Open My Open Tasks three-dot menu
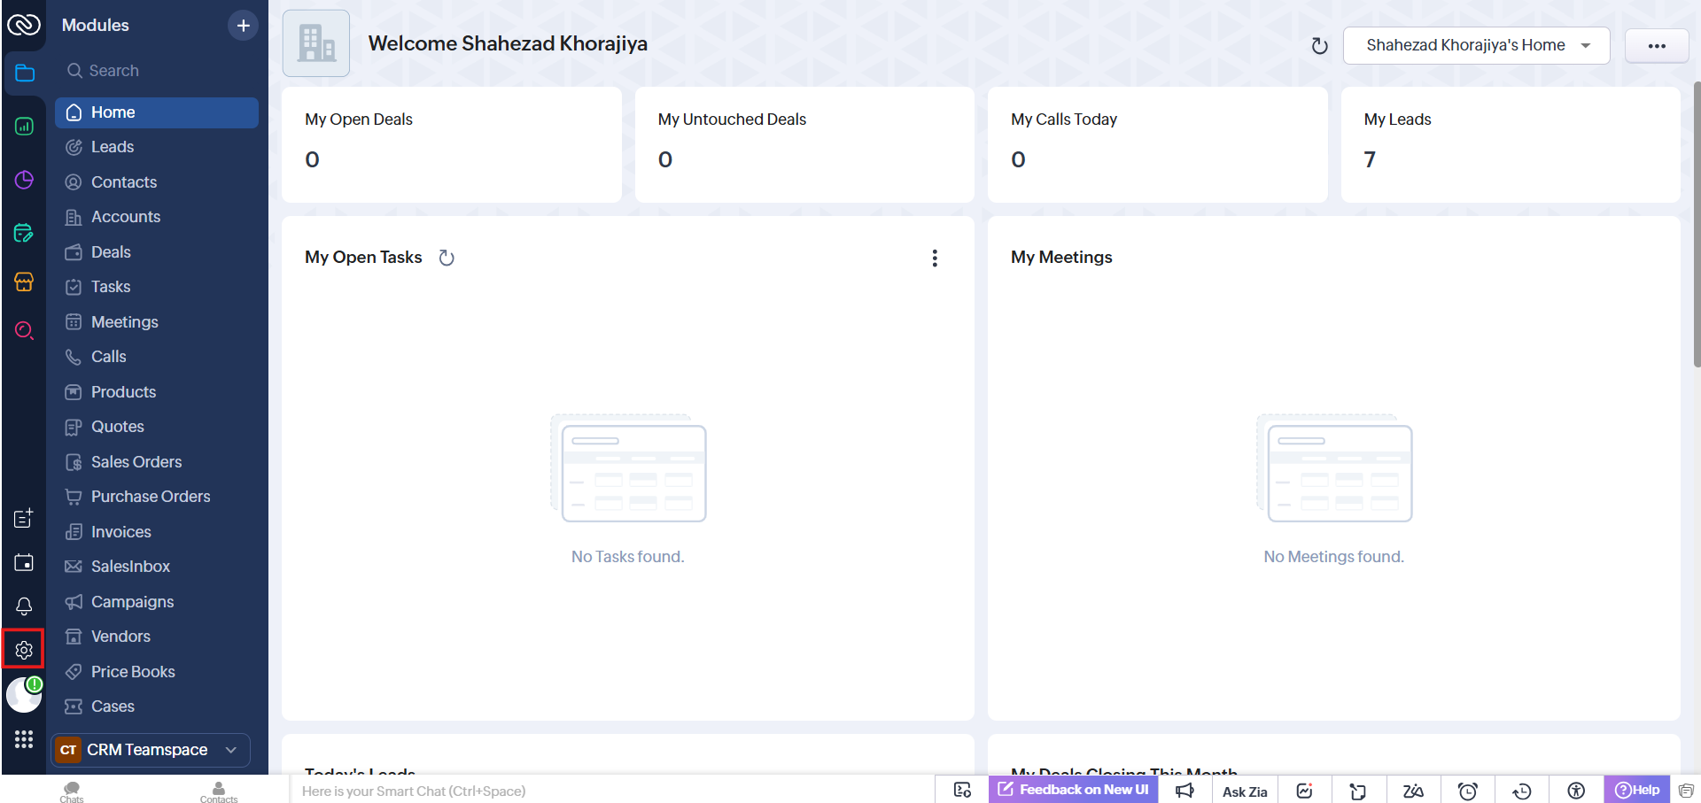This screenshot has height=803, width=1701. click(x=935, y=258)
